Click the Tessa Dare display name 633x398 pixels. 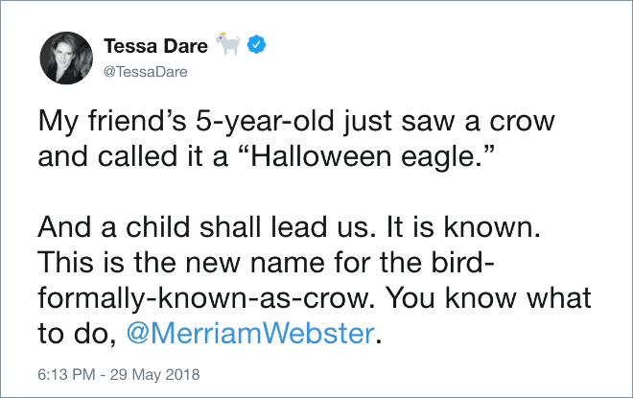coord(155,46)
